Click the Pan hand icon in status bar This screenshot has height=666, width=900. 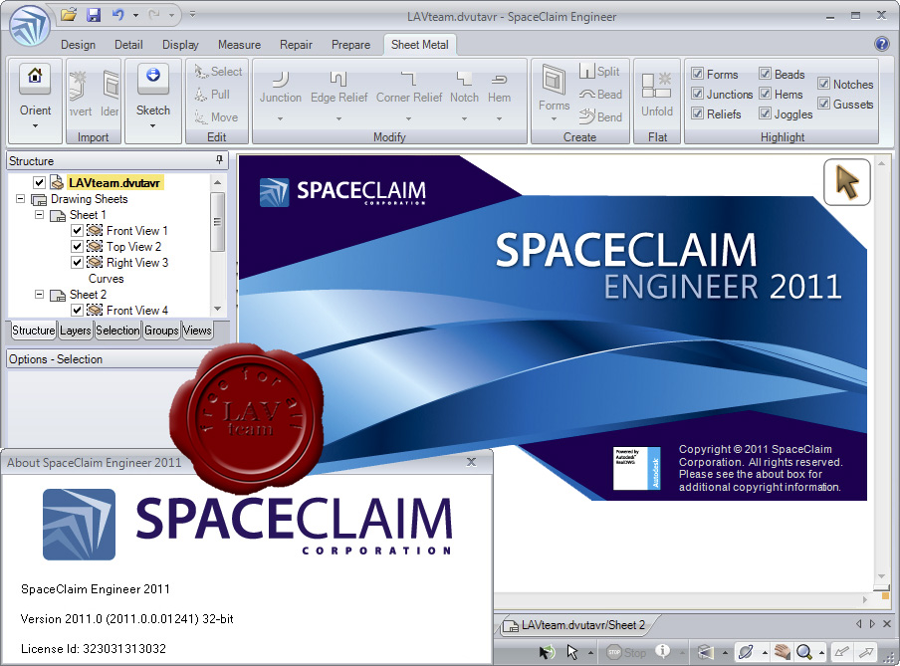pyautogui.click(x=781, y=652)
